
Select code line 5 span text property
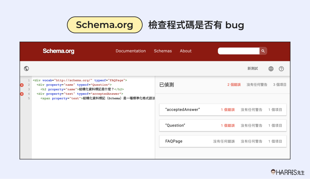coord(98,98)
